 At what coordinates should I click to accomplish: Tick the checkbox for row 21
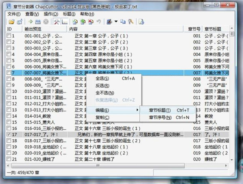[x=9, y=159]
